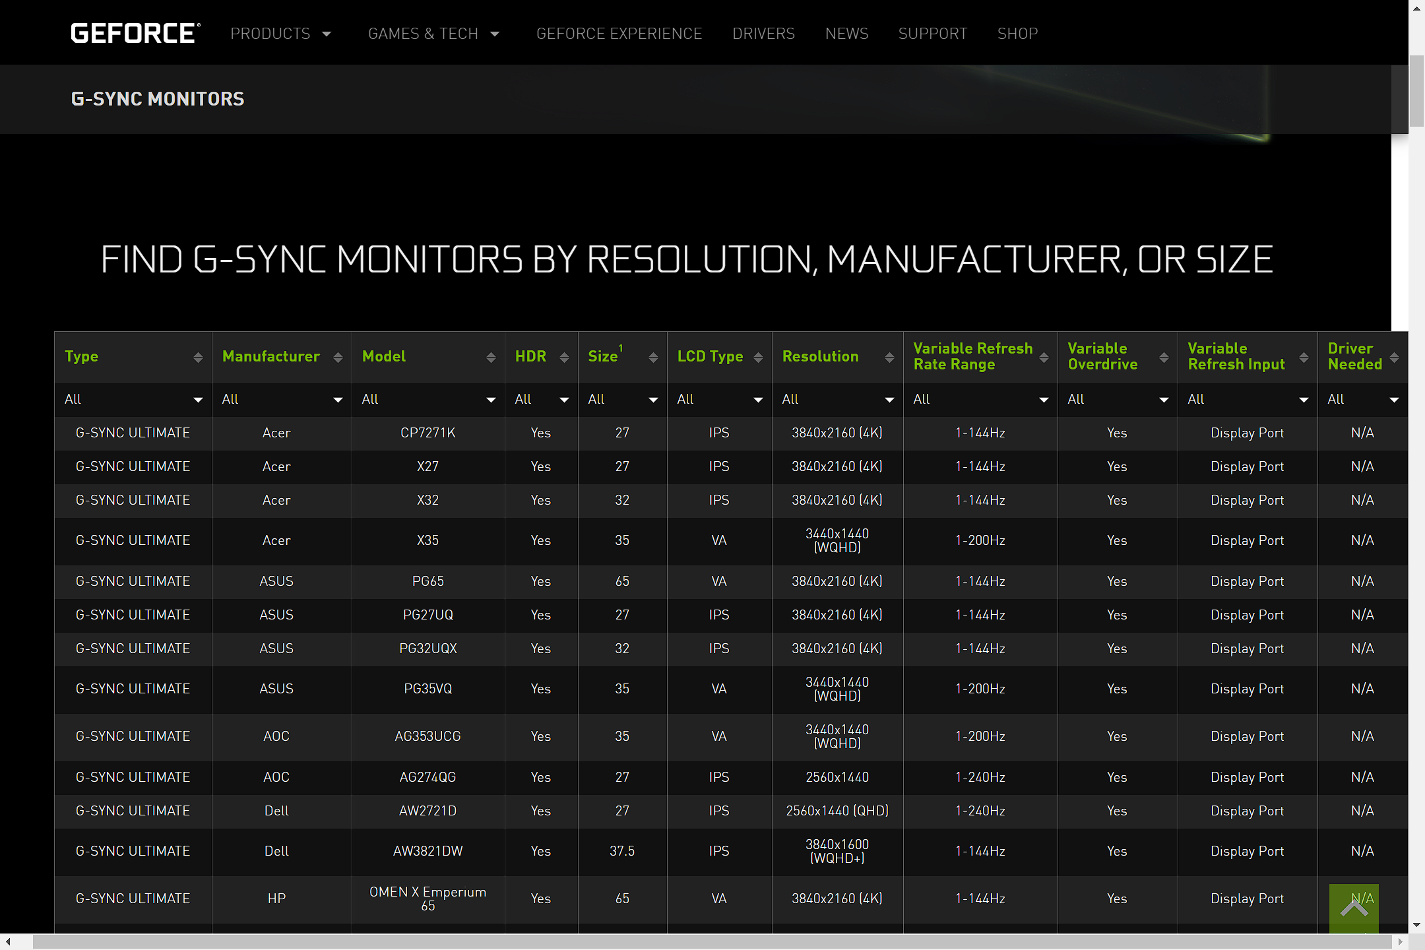The image size is (1425, 950).
Task: Expand the Products menu
Action: [280, 34]
